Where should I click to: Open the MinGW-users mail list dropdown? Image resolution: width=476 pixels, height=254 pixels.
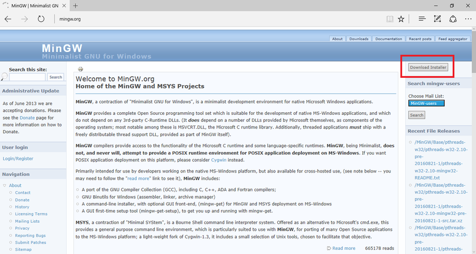click(426, 103)
